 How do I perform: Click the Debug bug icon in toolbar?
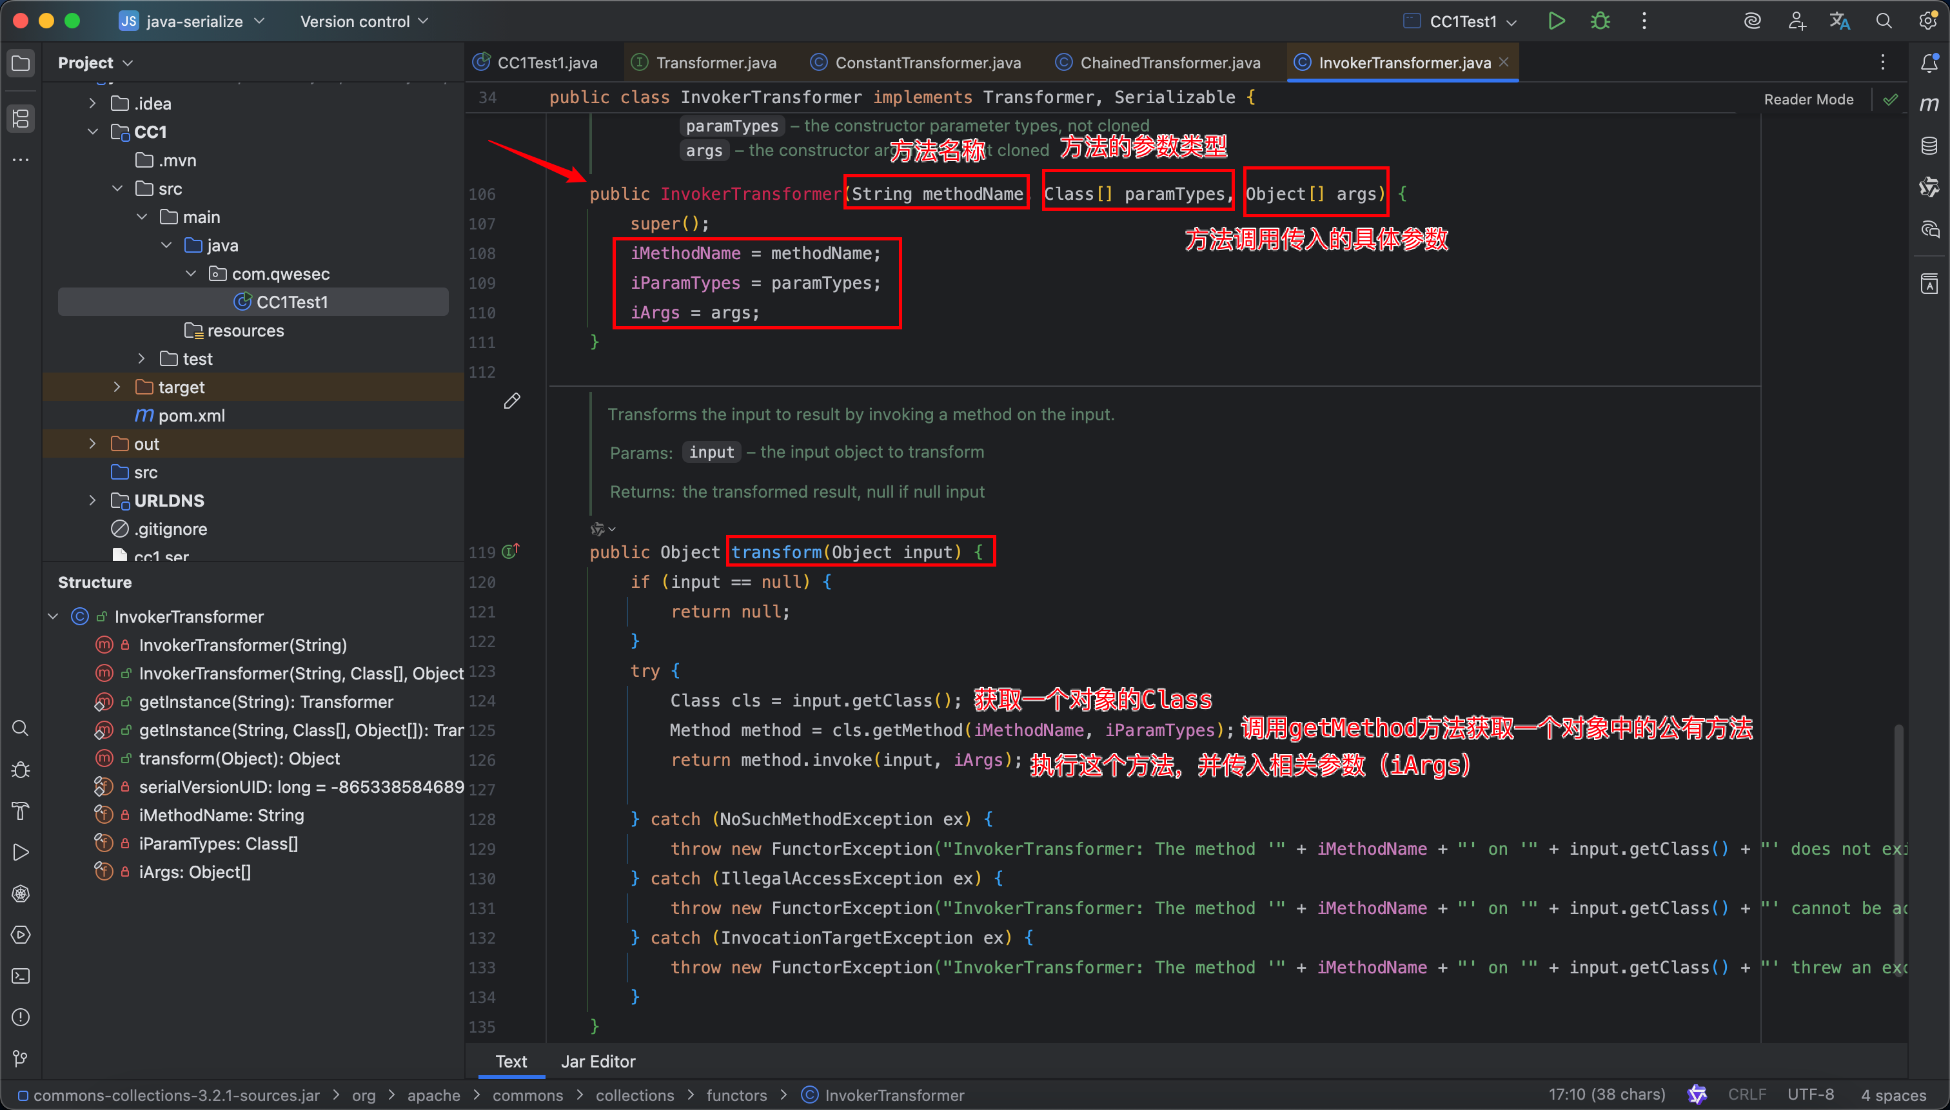pyautogui.click(x=1600, y=21)
